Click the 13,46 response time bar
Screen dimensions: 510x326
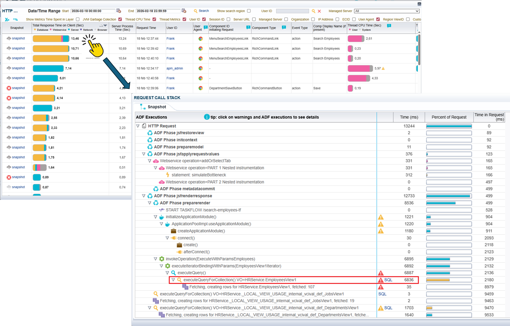[x=51, y=38]
